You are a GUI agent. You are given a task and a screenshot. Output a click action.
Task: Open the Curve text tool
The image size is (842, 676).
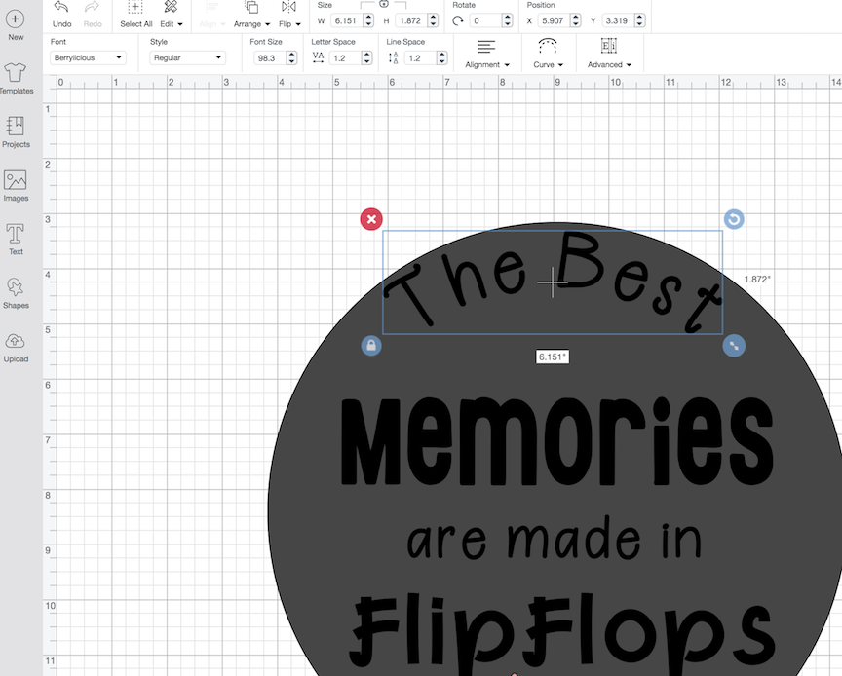[x=548, y=54]
